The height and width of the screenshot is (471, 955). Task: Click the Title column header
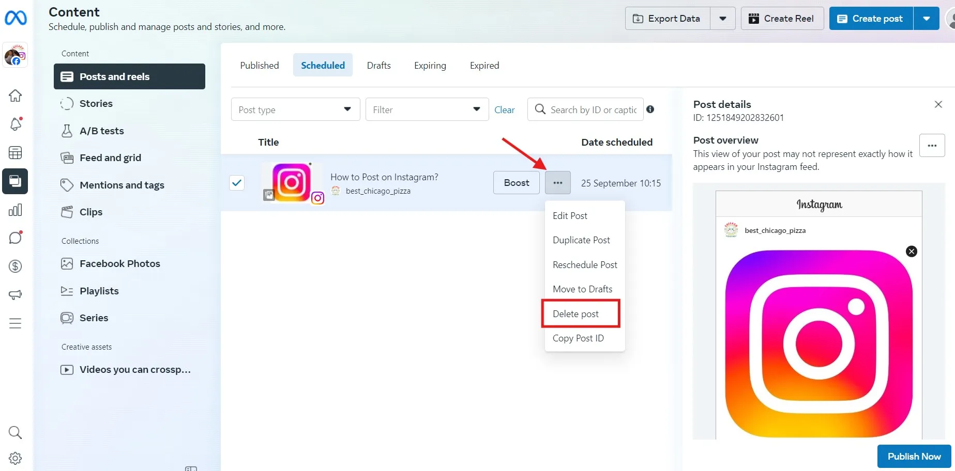point(268,142)
